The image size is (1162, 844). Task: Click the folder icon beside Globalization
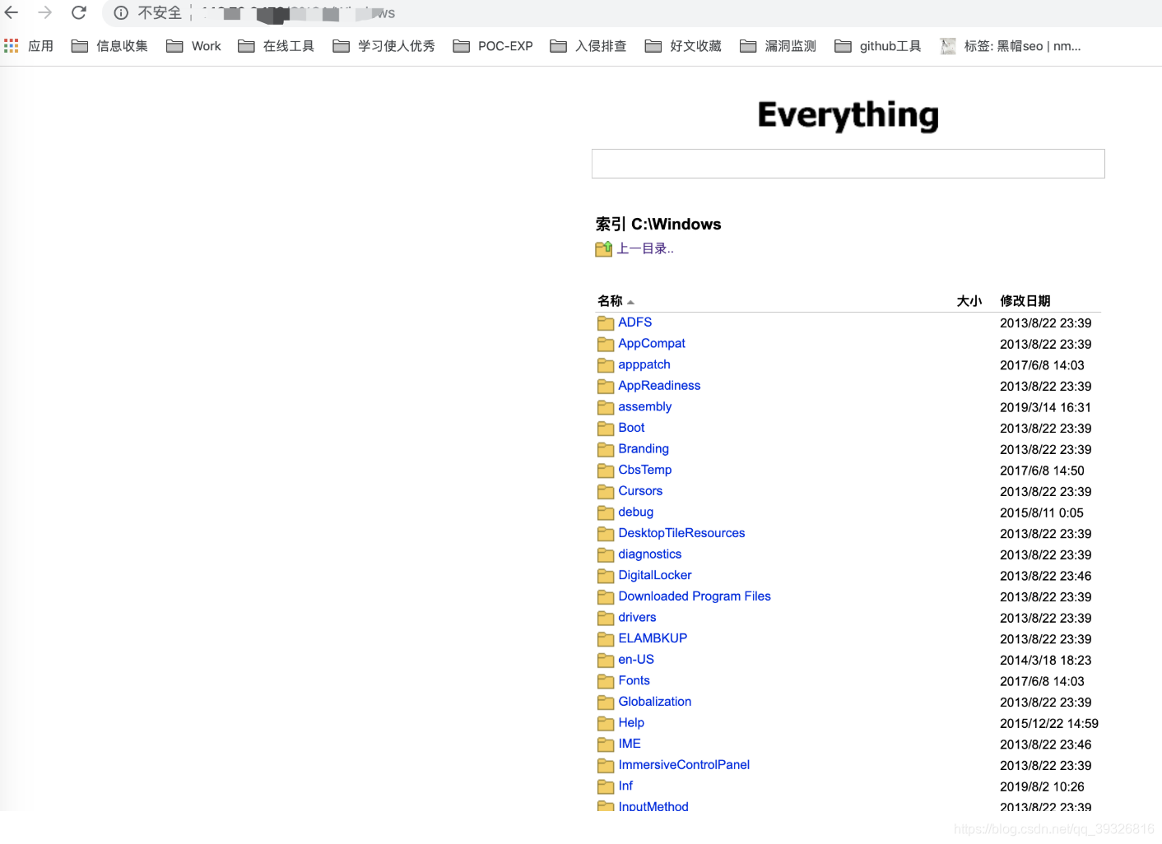(x=606, y=702)
